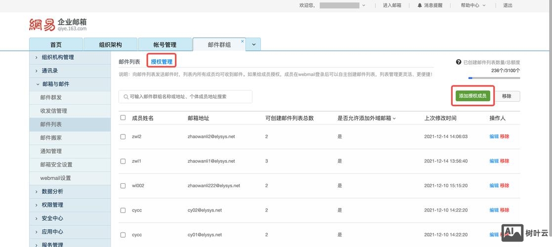The height and width of the screenshot is (247, 552).
Task: Close the 邮件群组 tab with its x icon
Action: click(x=242, y=41)
